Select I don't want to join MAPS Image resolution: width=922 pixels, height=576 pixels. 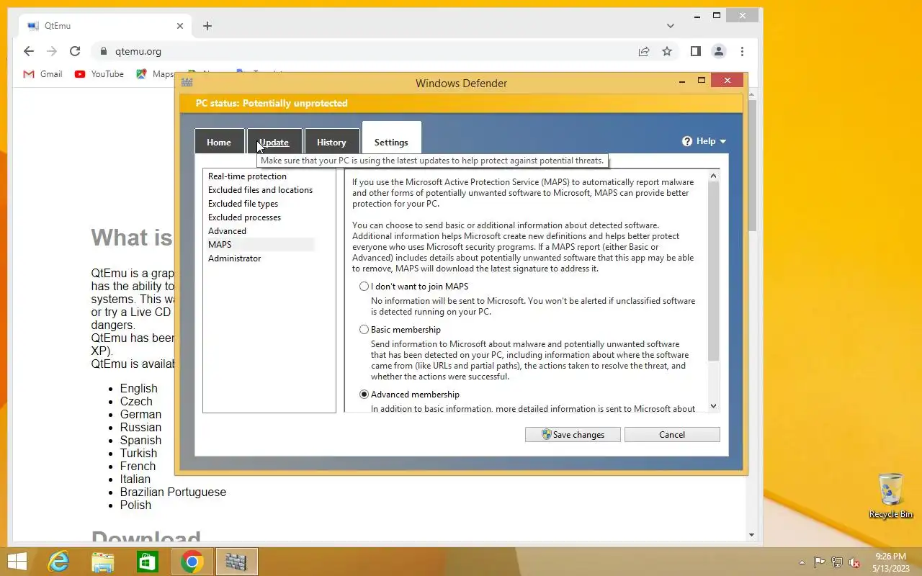364,287
